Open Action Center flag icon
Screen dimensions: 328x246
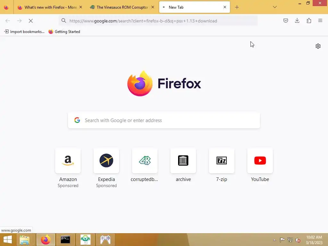pos(282,240)
